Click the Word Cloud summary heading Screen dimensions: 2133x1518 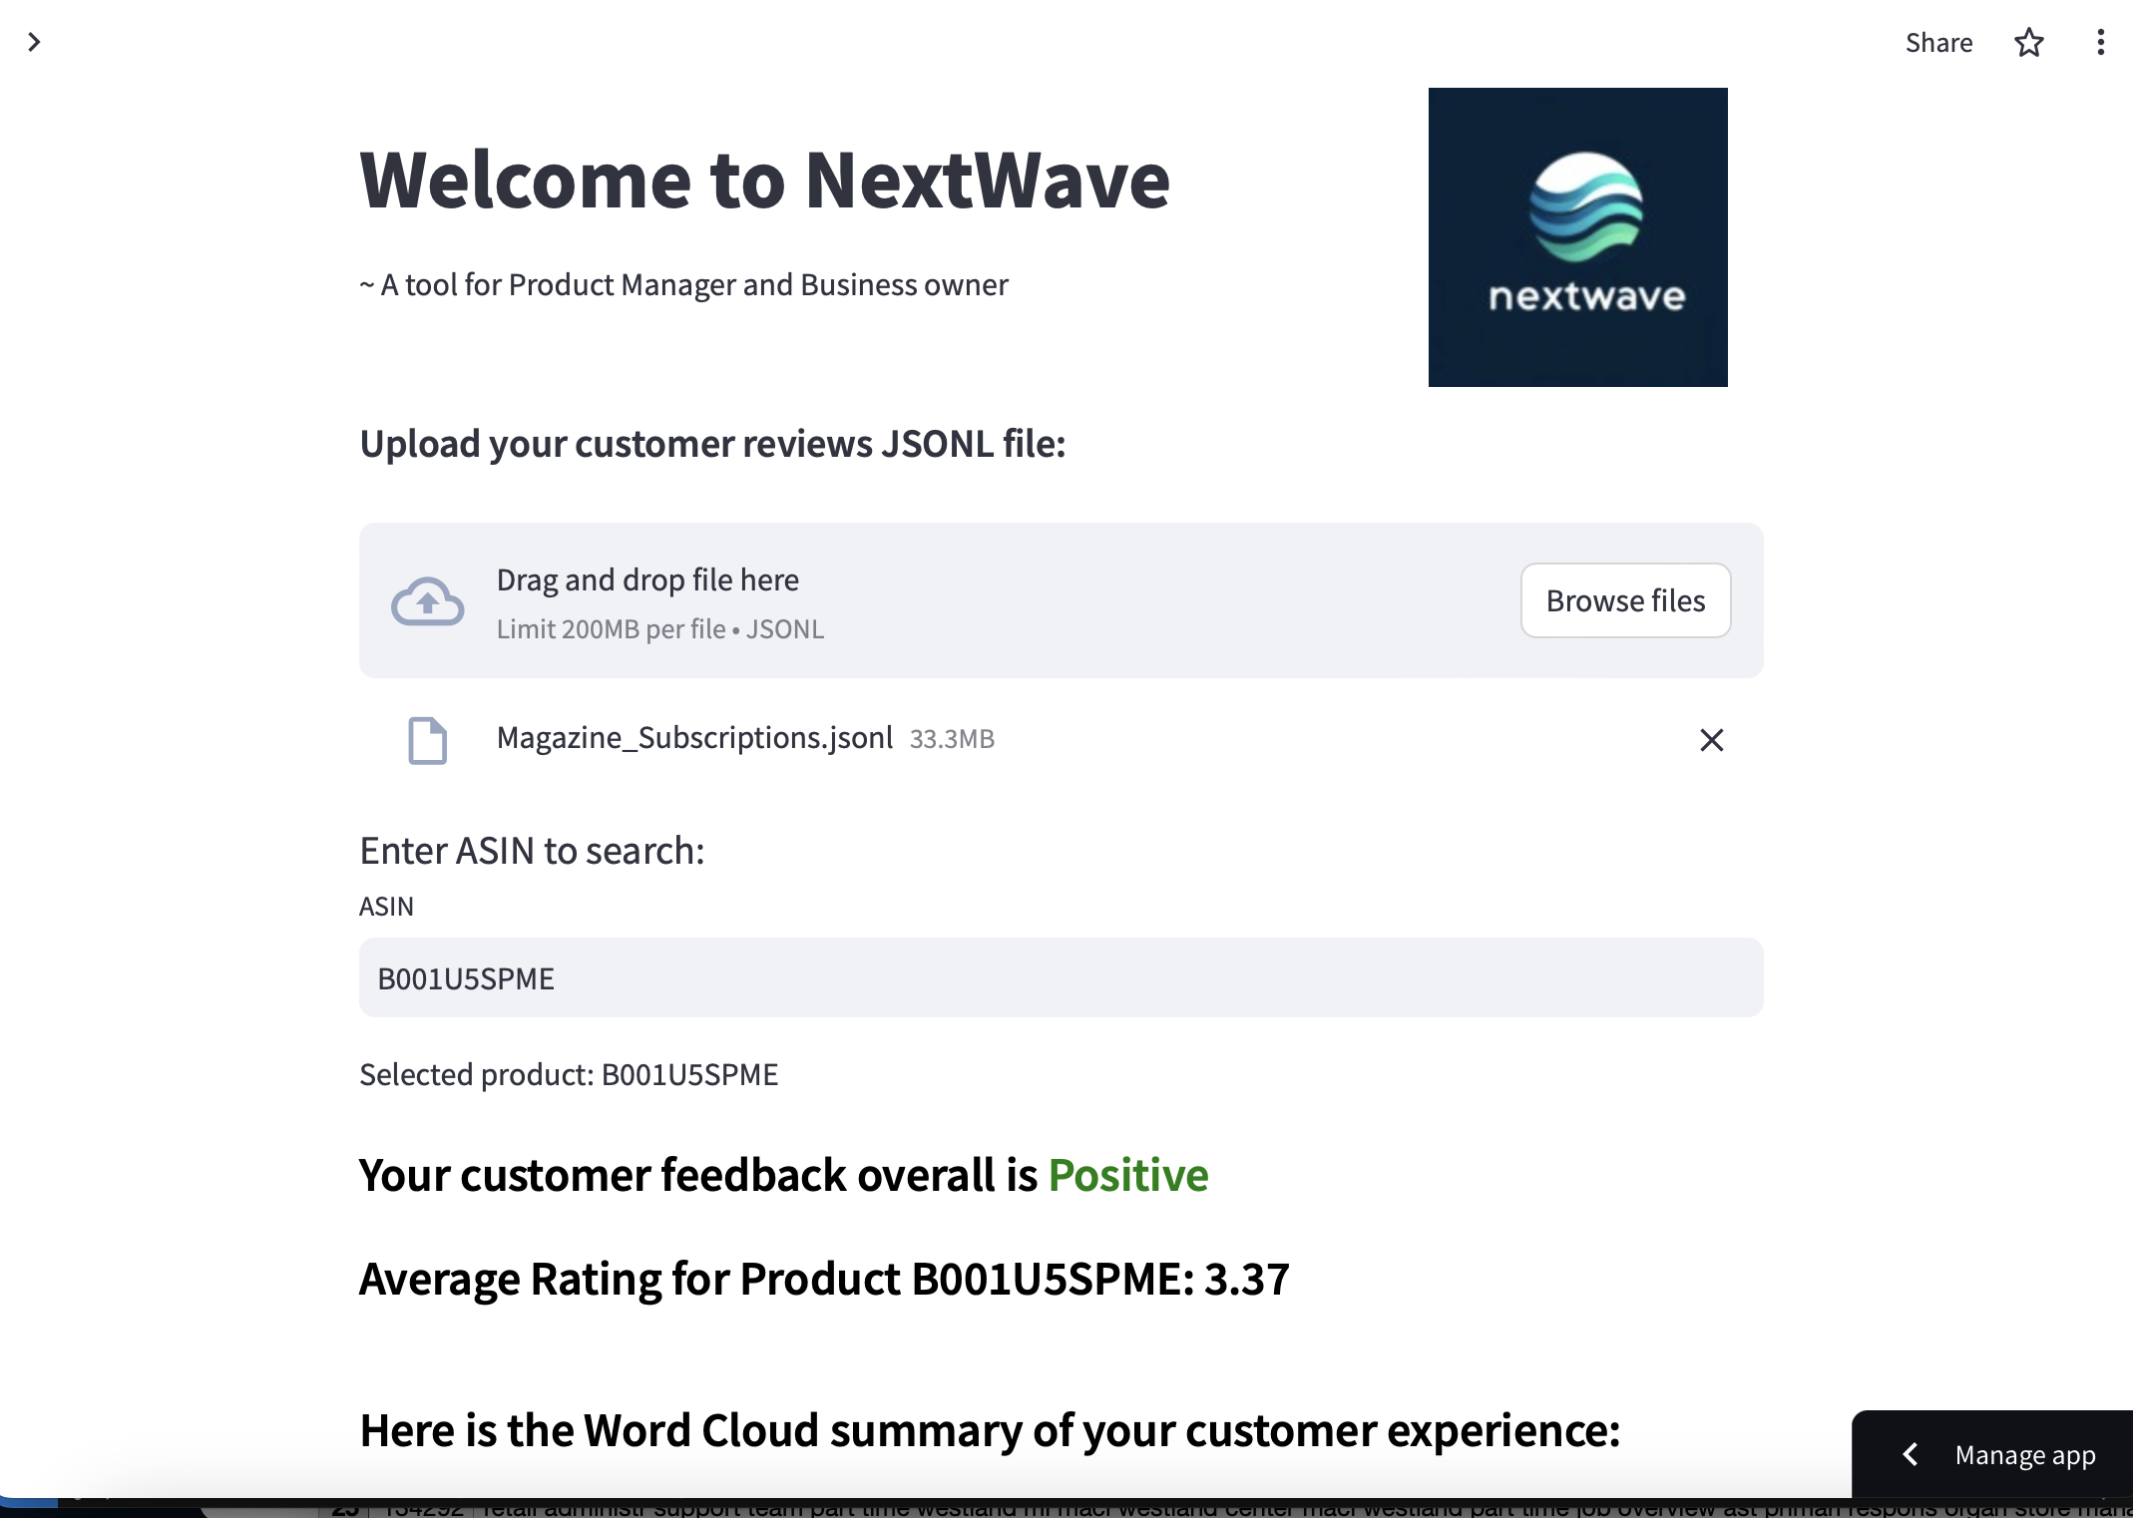990,1430
